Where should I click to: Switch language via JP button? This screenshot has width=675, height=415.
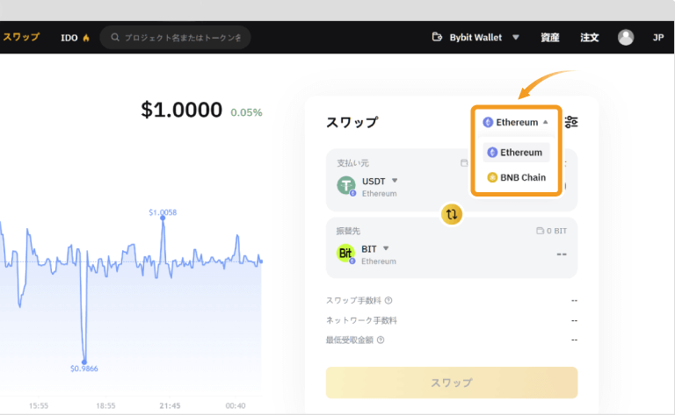[x=657, y=38]
